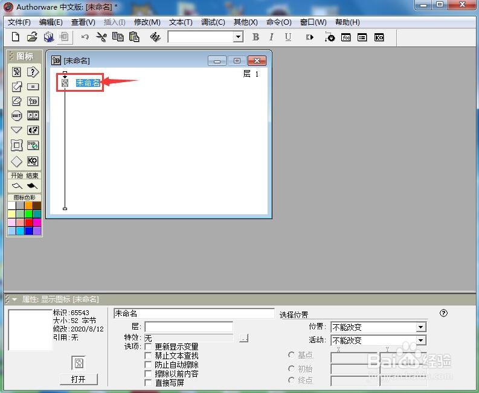Enable 禁止文本查找 checkbox
479x393 pixels.
148,356
